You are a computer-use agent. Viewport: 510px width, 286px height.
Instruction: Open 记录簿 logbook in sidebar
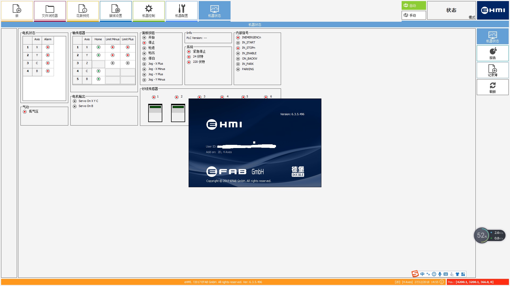tap(492, 70)
